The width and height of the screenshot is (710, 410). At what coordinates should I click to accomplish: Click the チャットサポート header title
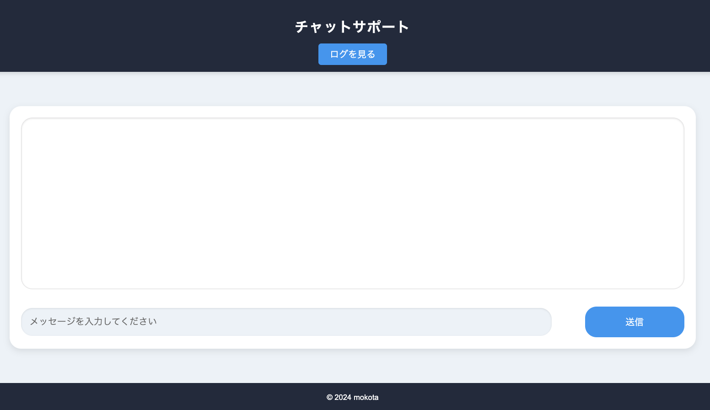[x=352, y=27]
